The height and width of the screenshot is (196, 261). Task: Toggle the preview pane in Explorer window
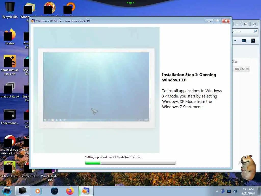pyautogui.click(x=243, y=41)
